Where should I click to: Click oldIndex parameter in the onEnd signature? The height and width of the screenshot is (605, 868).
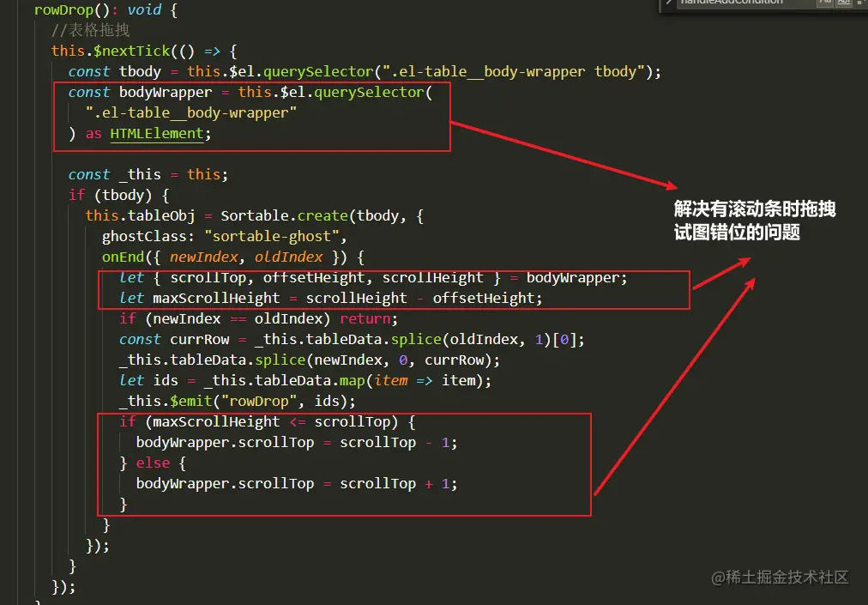click(288, 257)
